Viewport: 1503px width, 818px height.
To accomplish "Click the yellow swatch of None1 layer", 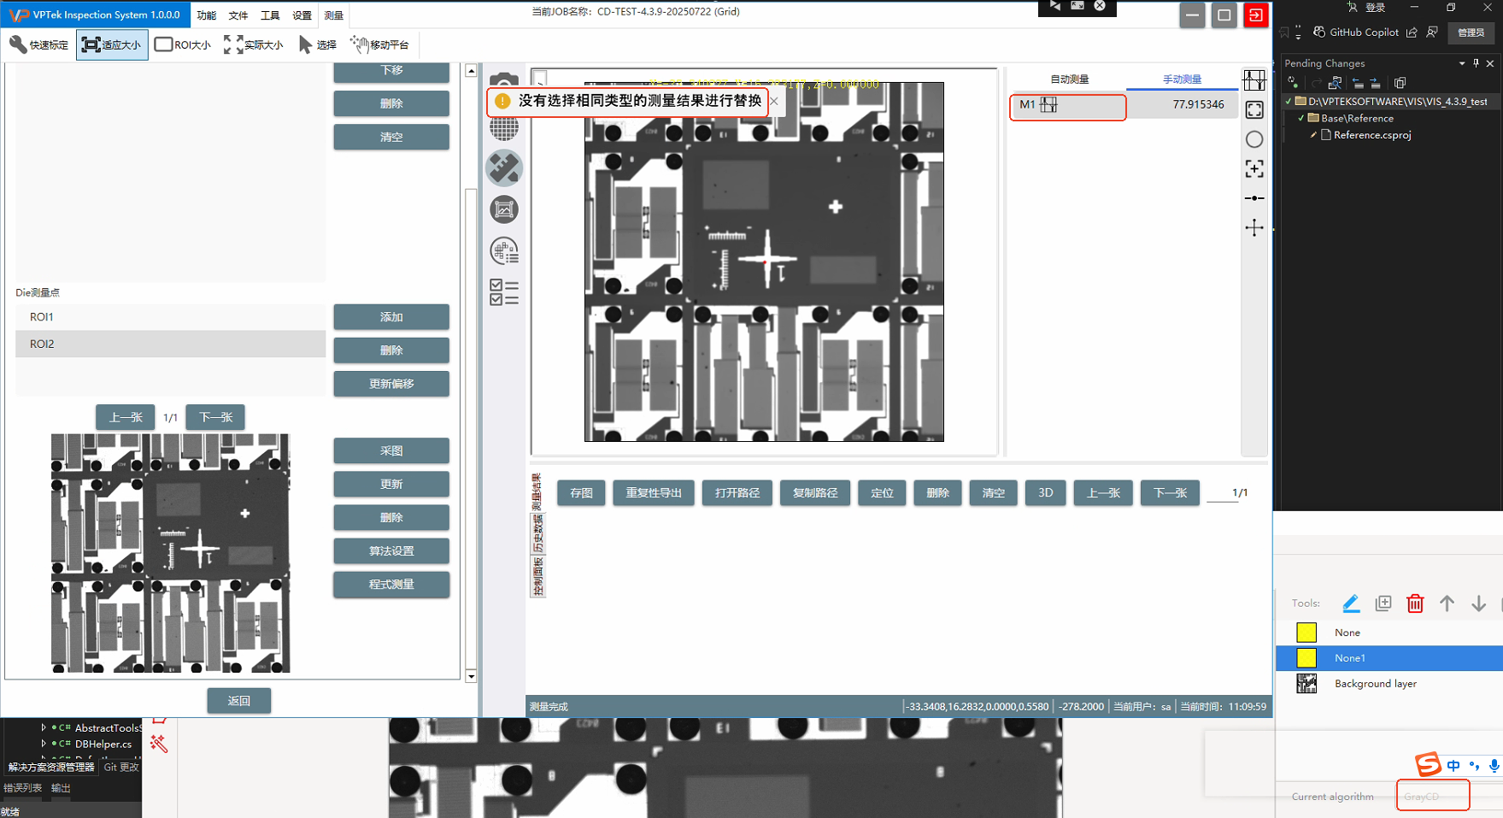I will [1306, 658].
